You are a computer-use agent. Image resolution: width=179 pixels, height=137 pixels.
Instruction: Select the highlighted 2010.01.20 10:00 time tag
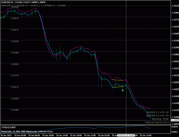tap(126, 135)
